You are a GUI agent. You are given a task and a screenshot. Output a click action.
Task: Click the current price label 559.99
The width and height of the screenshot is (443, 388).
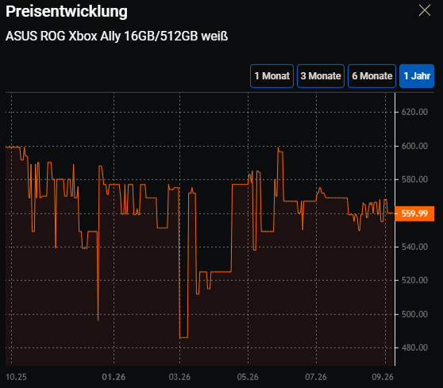[414, 213]
